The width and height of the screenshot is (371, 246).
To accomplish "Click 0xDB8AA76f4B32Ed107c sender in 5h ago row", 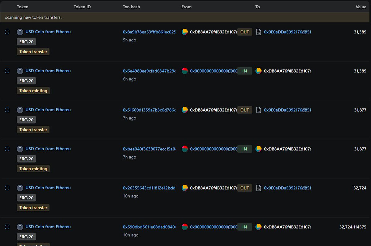I will [x=214, y=32].
